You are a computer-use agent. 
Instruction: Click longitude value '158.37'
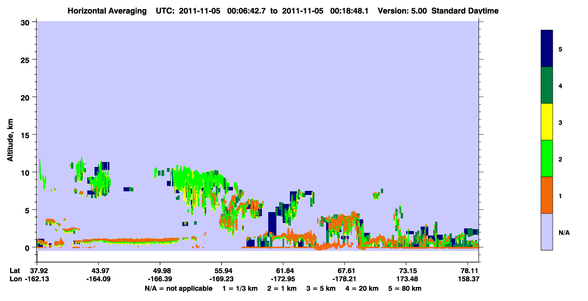pyautogui.click(x=468, y=279)
